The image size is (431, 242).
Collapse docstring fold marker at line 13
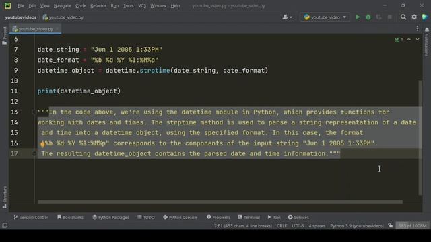click(x=34, y=112)
